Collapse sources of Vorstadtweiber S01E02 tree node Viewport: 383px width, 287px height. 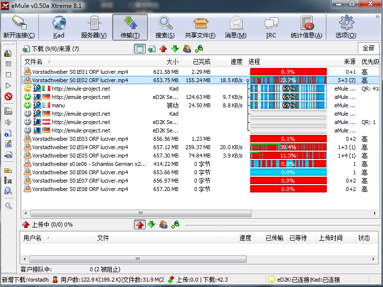click(248, 80)
